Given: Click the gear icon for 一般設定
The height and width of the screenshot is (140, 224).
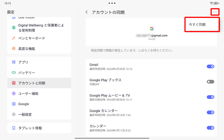Looking at the screenshot, I should (14, 114).
